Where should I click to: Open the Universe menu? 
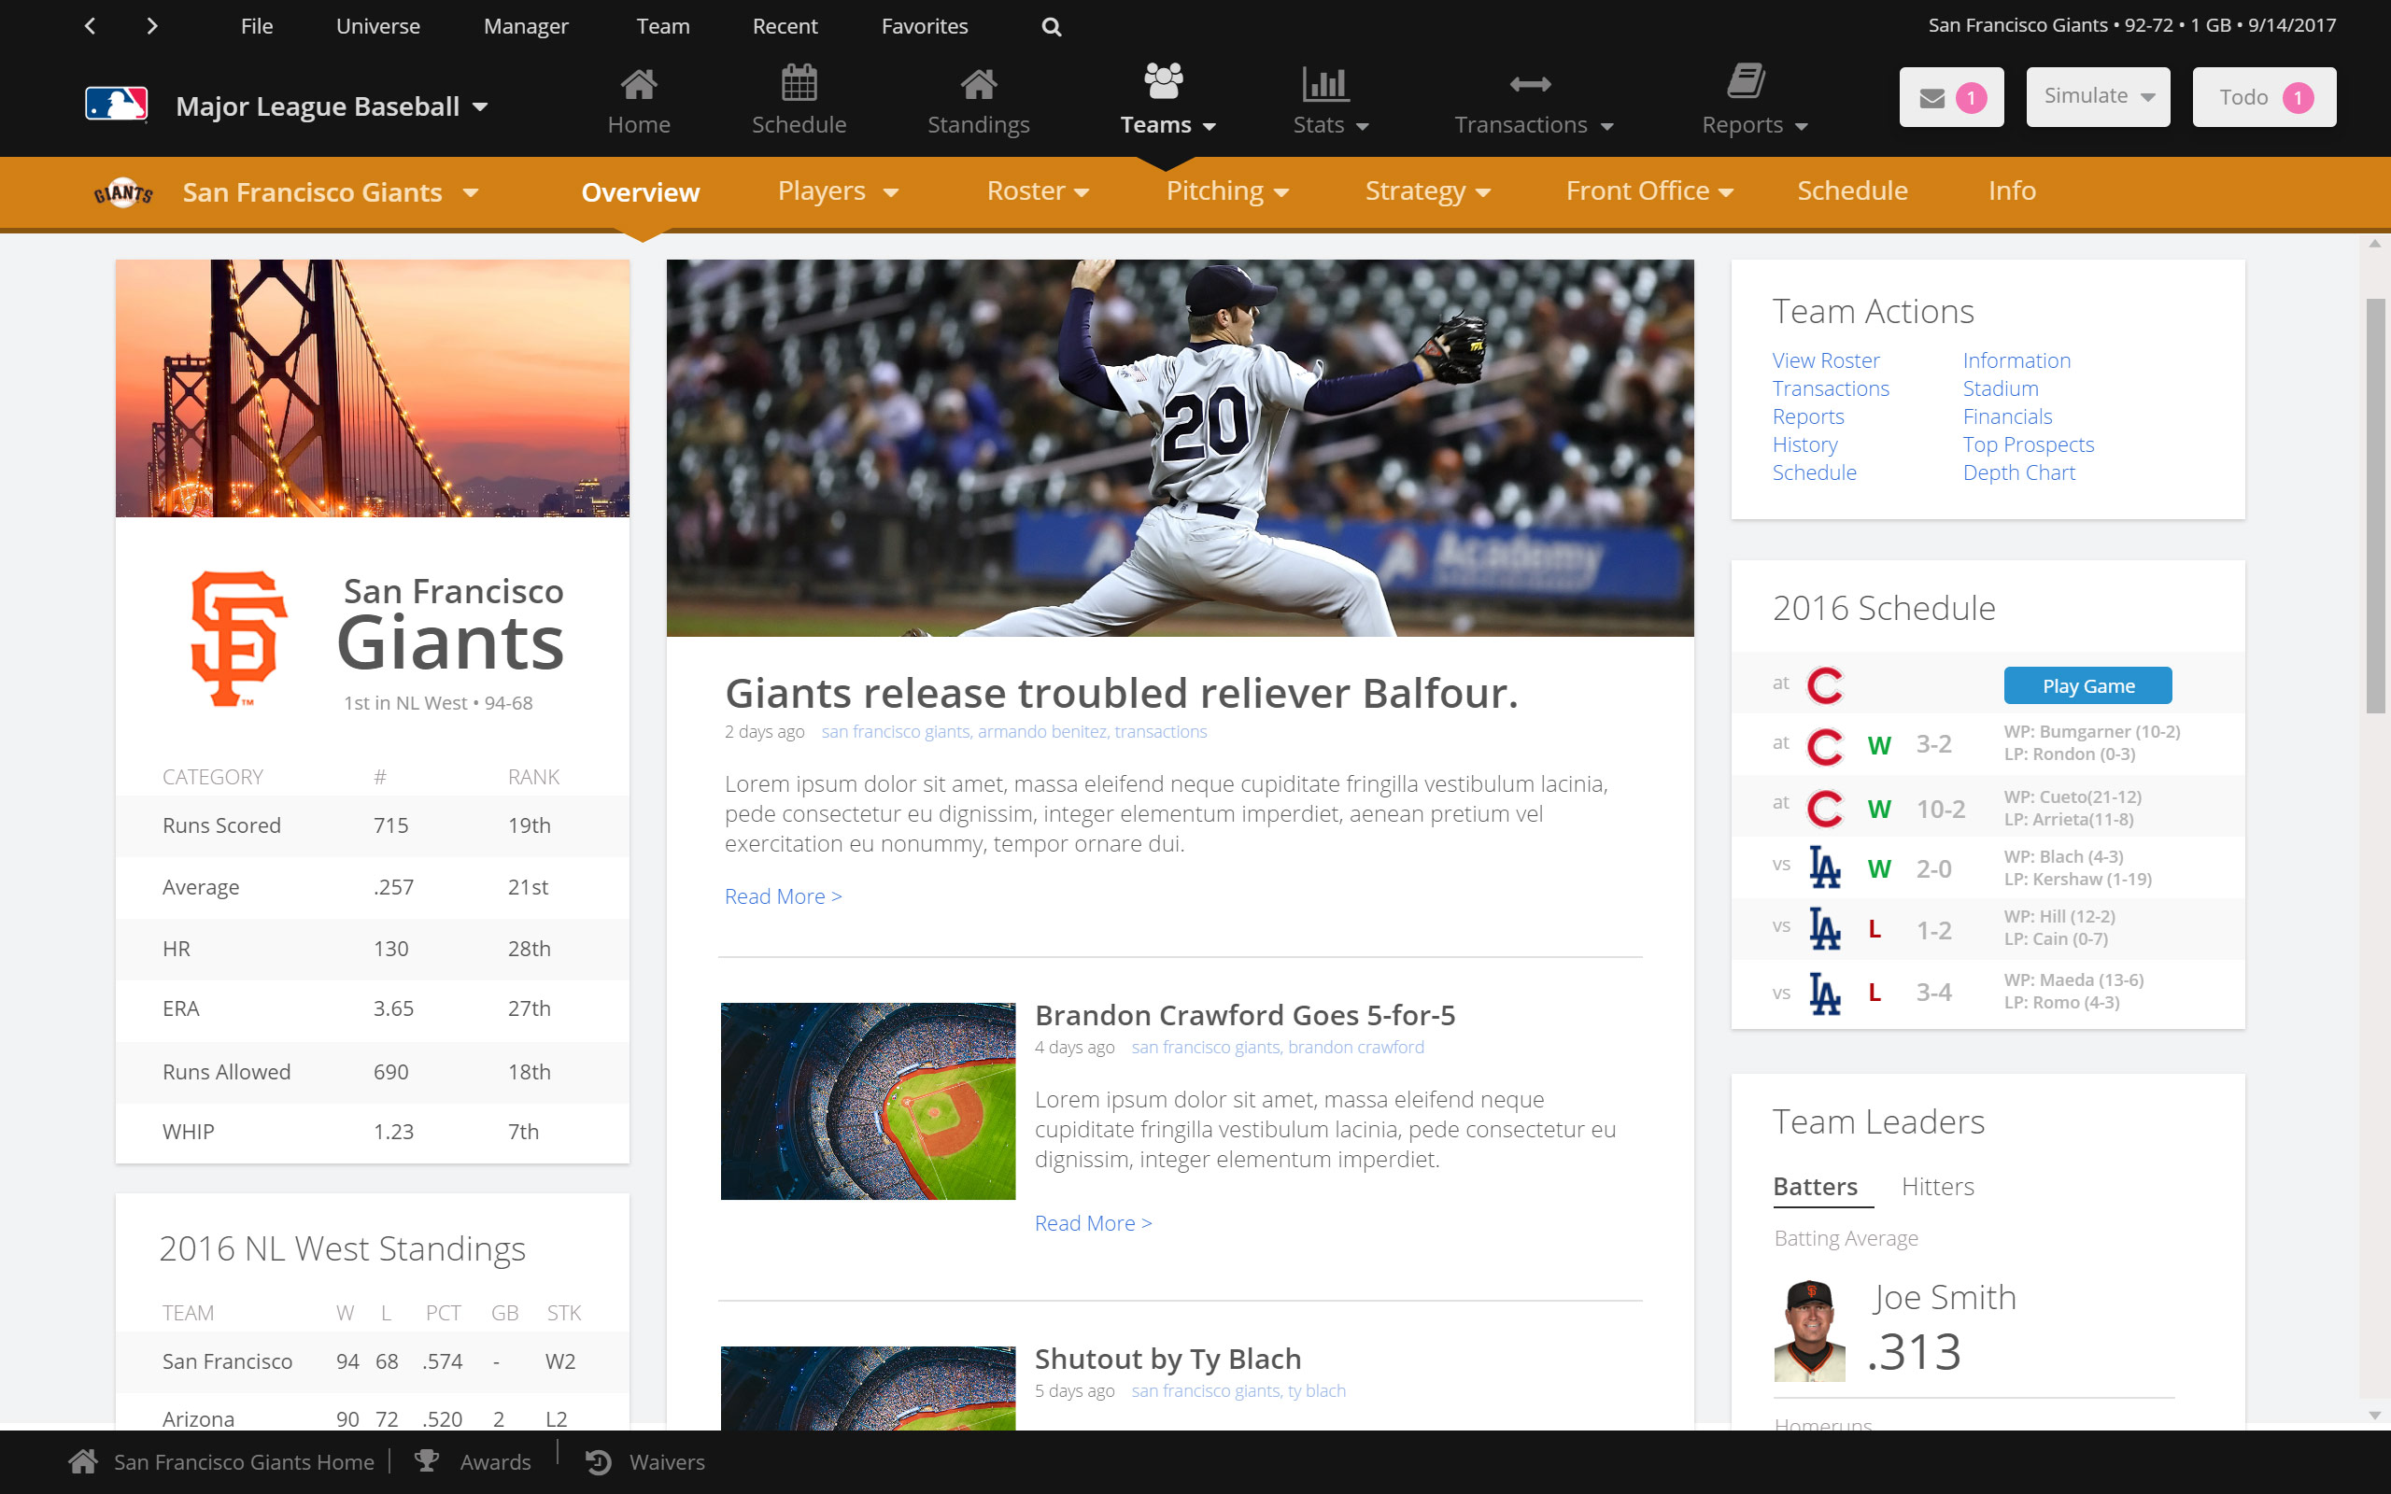pos(377,27)
